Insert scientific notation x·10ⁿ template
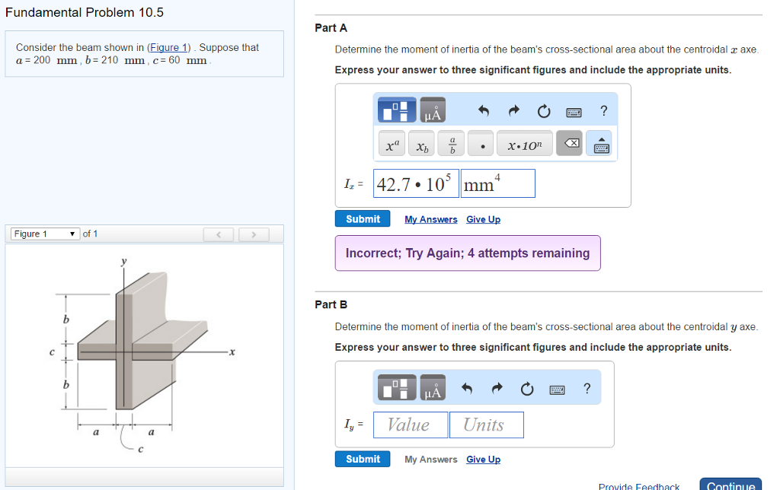780x490 pixels. click(525, 144)
